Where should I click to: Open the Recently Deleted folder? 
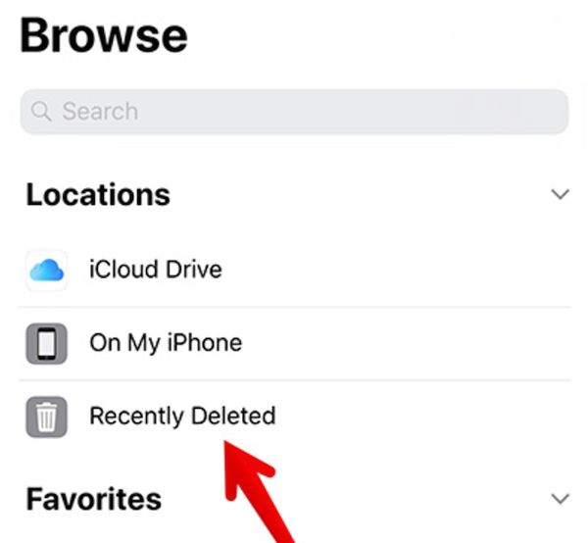[x=182, y=416]
